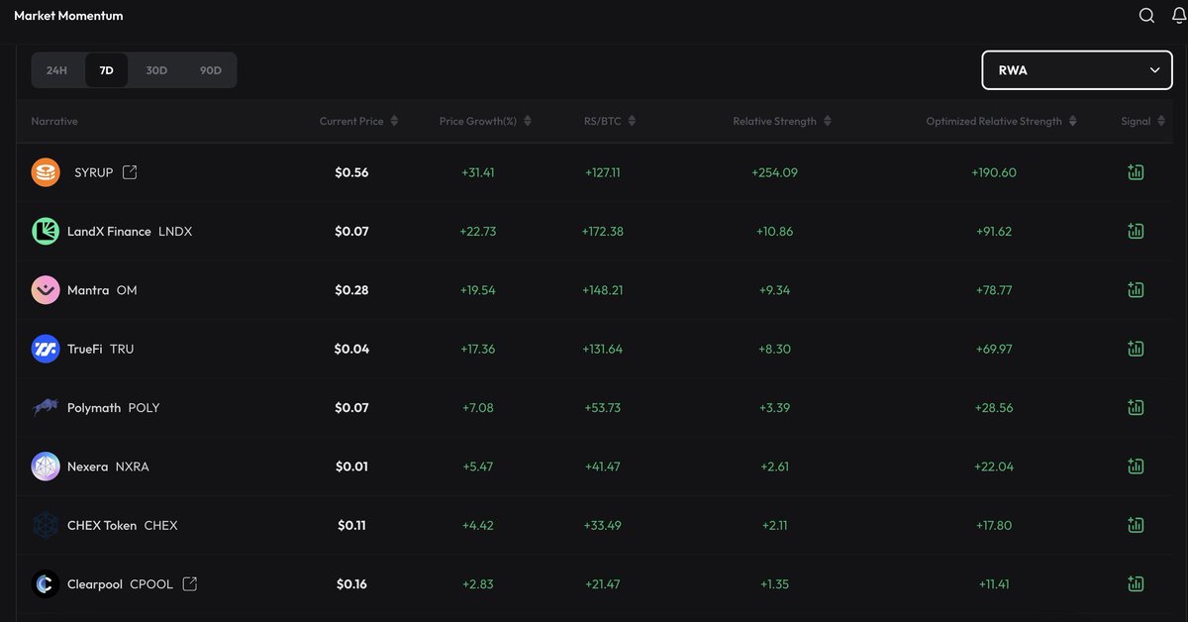Screen dimensions: 1188x622
Task: Click Clearpool price $0.16
Action: tap(351, 584)
